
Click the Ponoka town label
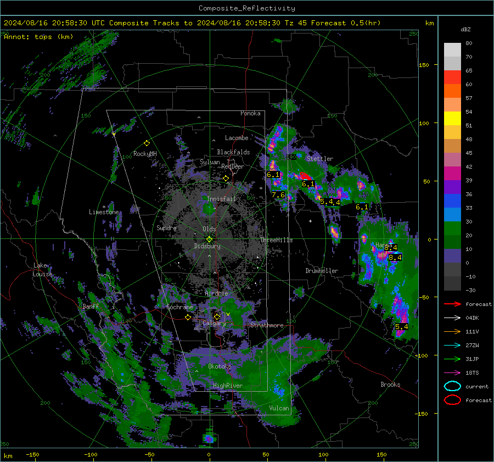(250, 113)
